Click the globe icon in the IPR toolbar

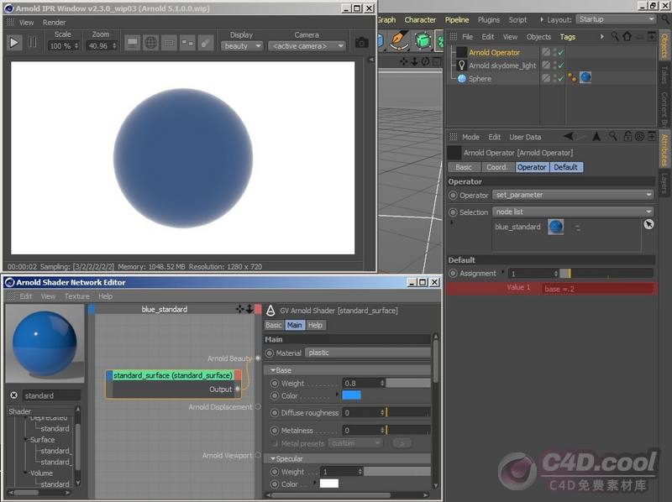coord(151,43)
